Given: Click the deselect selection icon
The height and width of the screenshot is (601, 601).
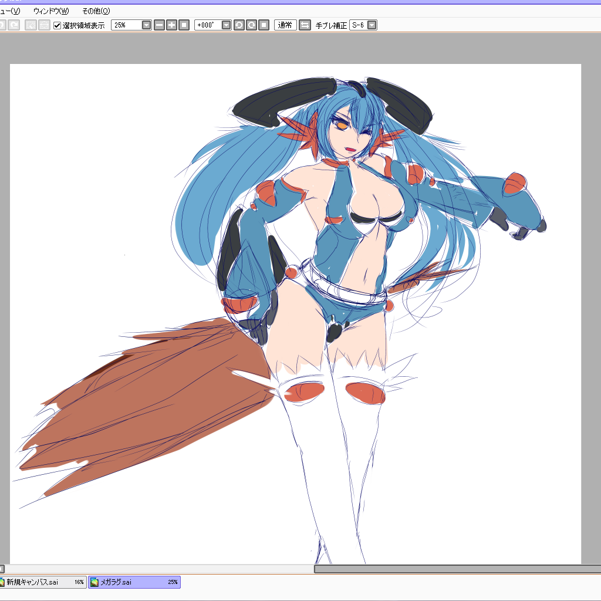Looking at the screenshot, I should (31, 25).
